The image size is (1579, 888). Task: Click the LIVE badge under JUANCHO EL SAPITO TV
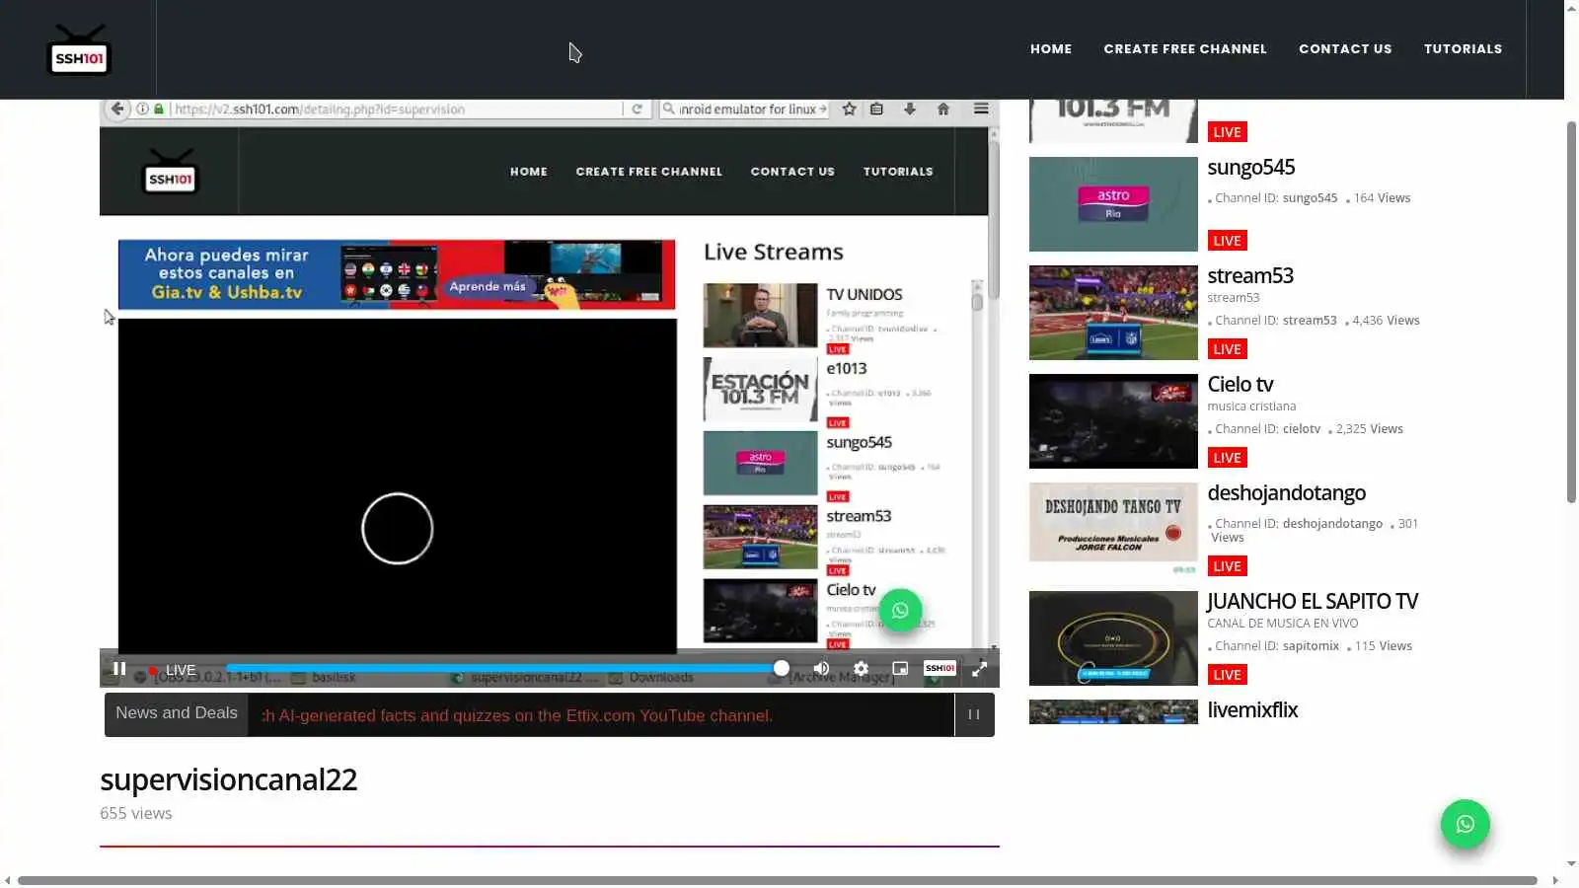[1227, 675]
